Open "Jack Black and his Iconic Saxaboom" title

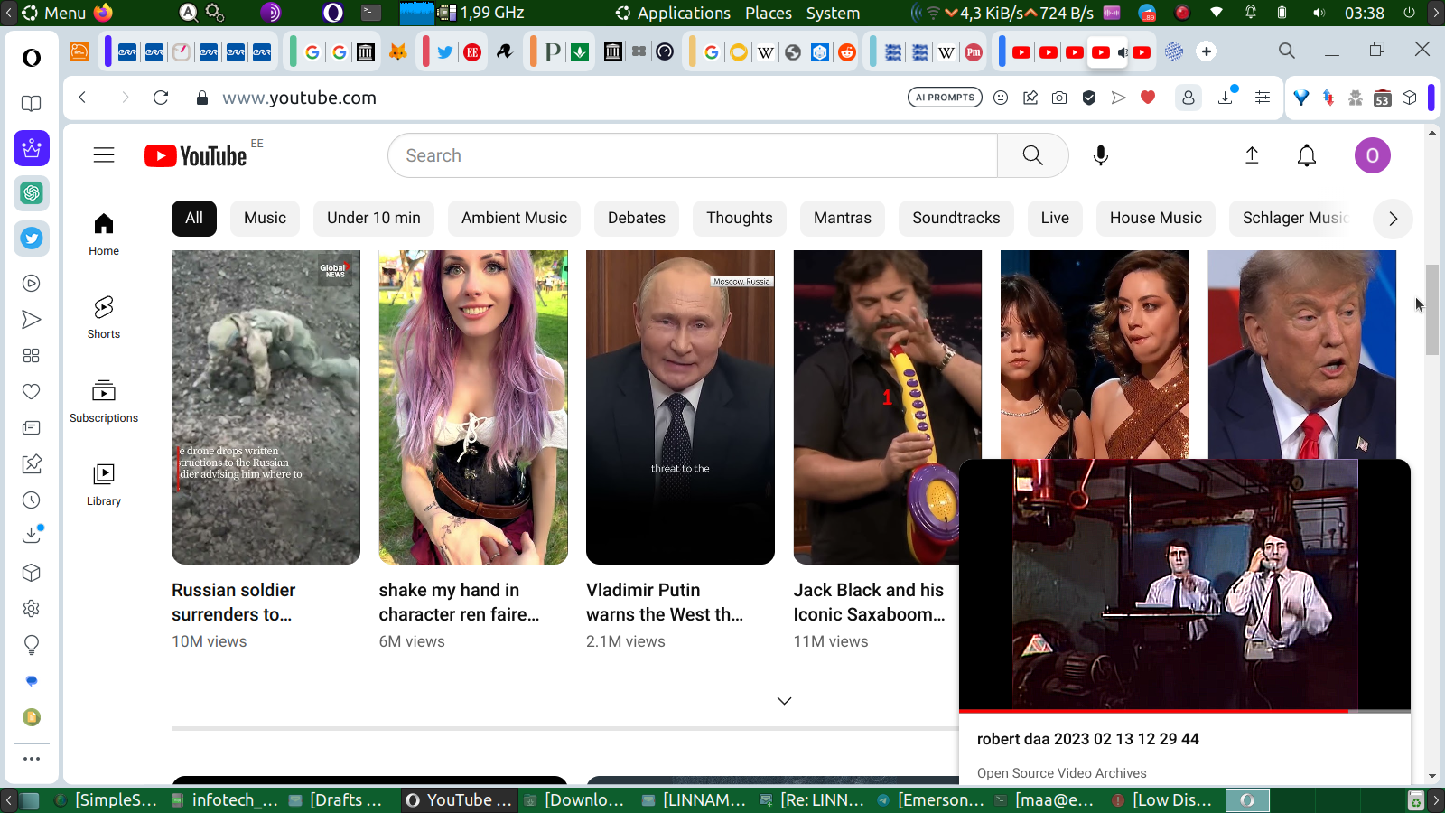869,602
